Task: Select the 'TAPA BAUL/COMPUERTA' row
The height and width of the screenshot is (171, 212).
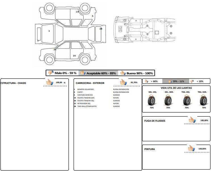Action: coord(97,106)
